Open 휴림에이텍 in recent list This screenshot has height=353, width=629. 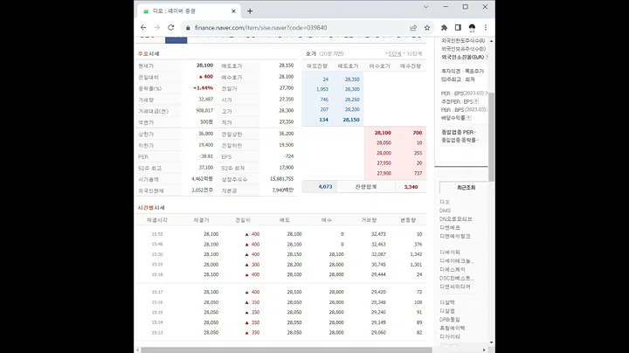453,329
